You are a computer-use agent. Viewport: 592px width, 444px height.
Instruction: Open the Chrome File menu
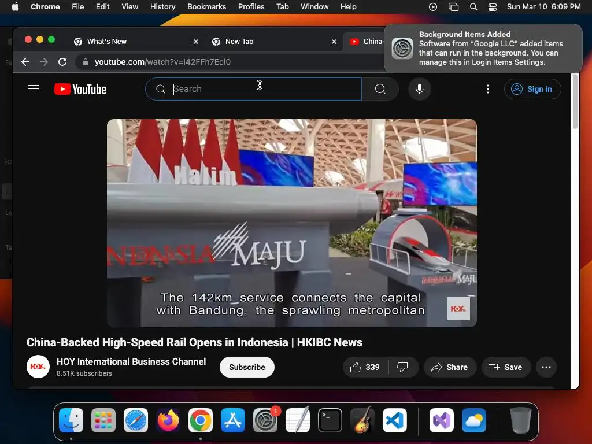click(78, 6)
